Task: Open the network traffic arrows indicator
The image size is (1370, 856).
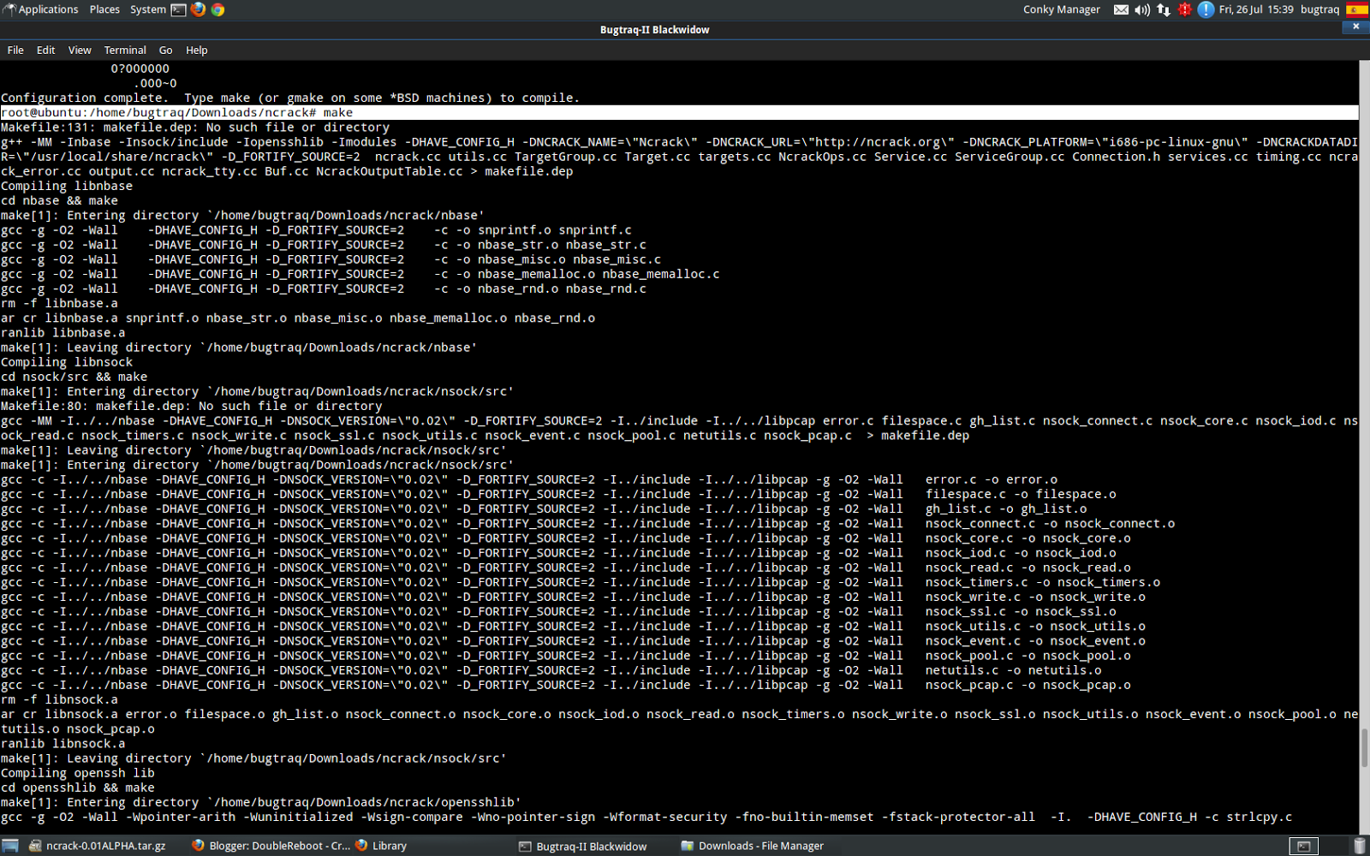Action: (1163, 9)
